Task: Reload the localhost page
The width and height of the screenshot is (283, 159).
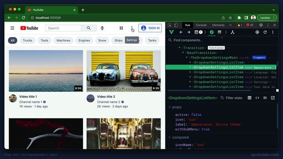Action: 23,18
